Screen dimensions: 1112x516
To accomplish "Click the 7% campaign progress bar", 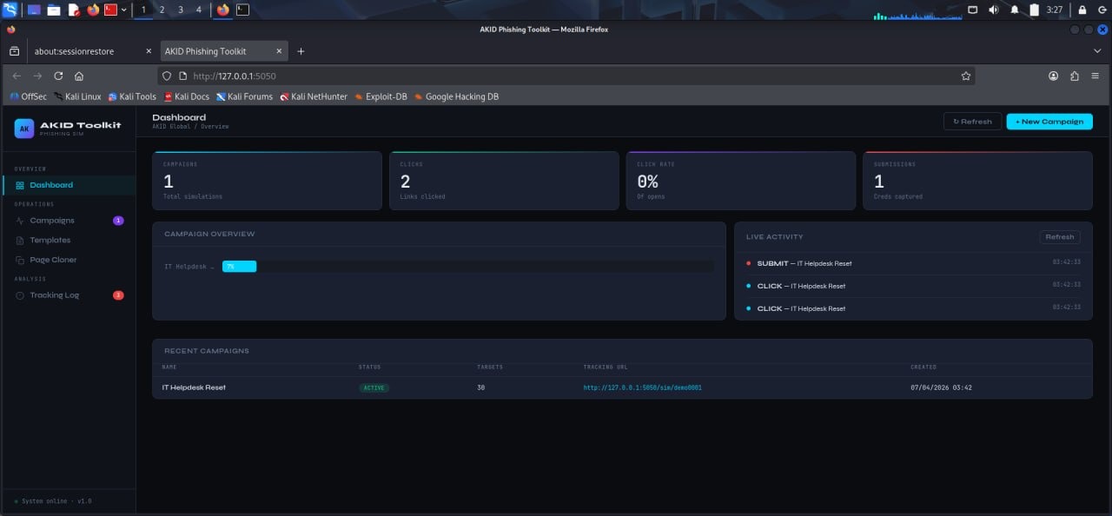I will tap(239, 267).
